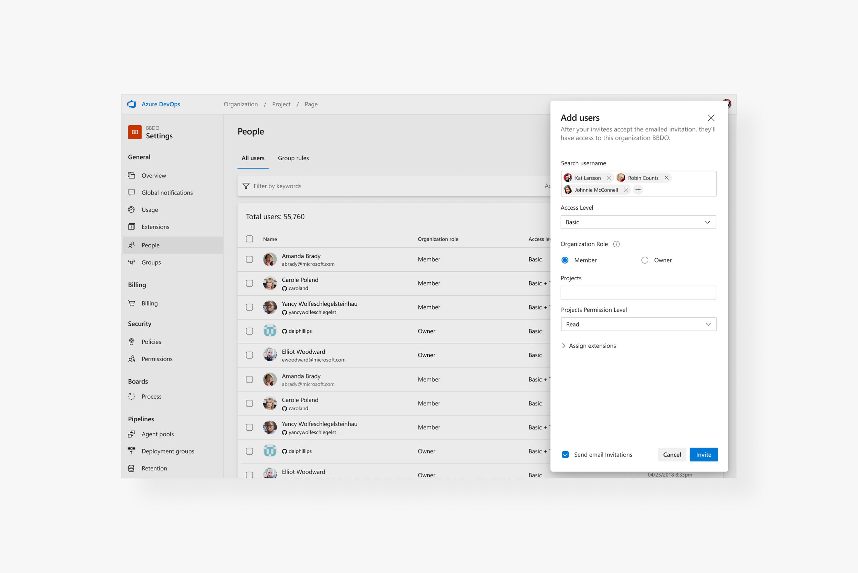Switch to the All users tab

[253, 158]
